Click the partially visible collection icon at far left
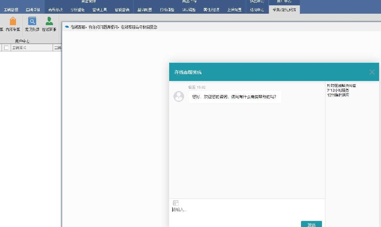The width and height of the screenshot is (381, 227). [2, 24]
